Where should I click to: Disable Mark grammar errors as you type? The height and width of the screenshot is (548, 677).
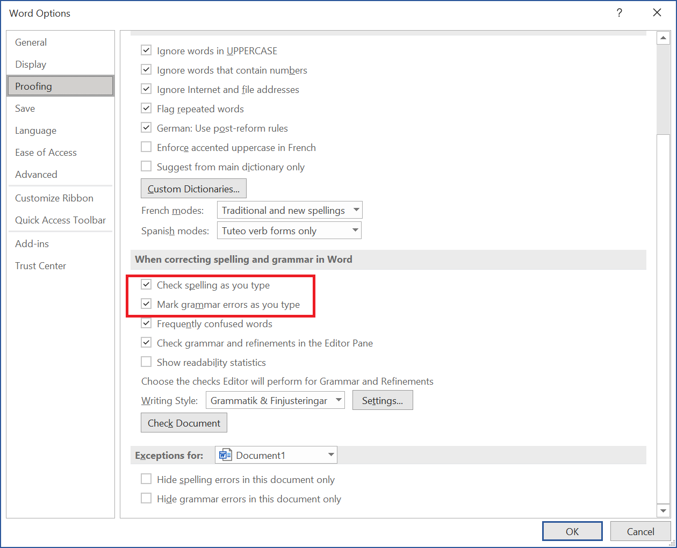[x=146, y=304]
